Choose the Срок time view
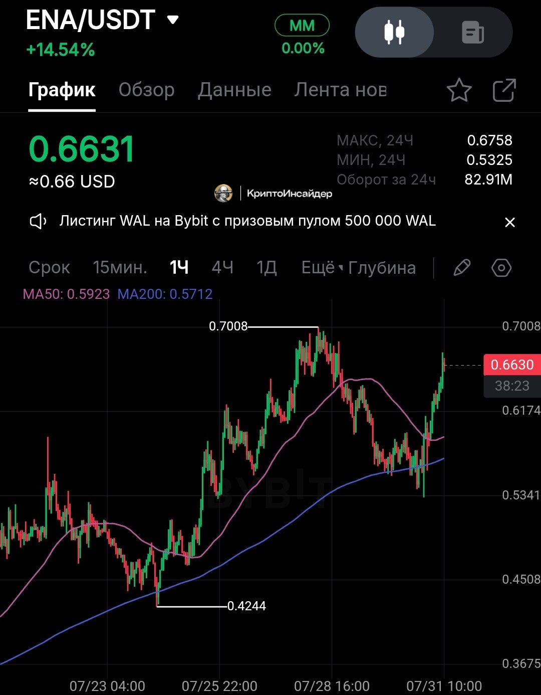This screenshot has width=541, height=695. tap(49, 267)
